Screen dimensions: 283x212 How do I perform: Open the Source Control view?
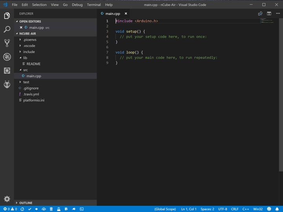7,43
